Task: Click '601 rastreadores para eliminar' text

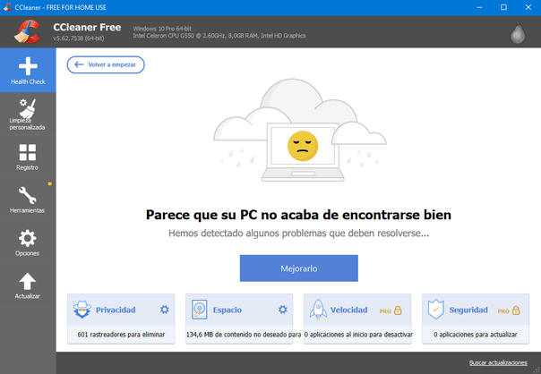Action: coord(121,335)
